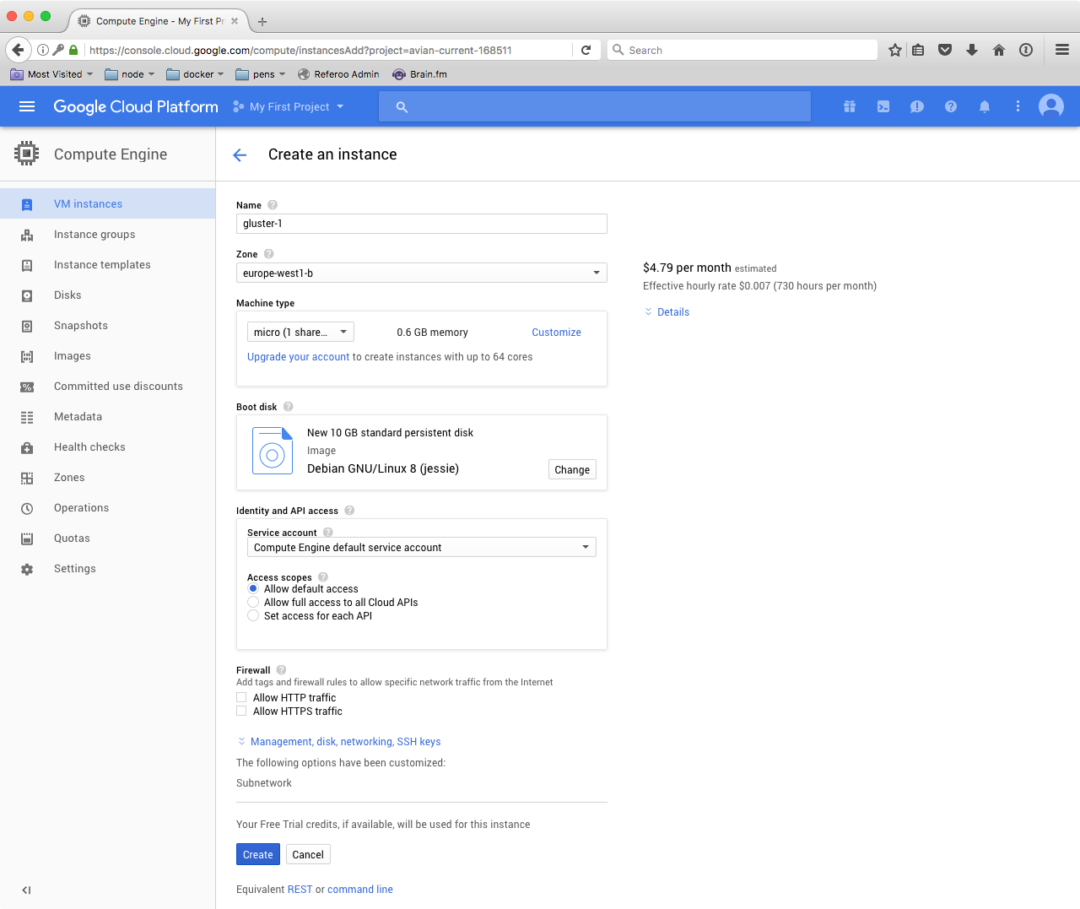Click the Zone help tooltip icon

[x=269, y=254]
